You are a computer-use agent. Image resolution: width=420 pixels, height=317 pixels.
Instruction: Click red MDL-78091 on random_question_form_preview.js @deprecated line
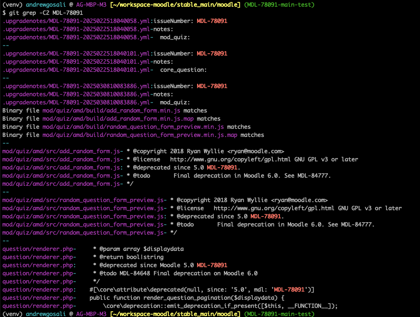(266, 216)
